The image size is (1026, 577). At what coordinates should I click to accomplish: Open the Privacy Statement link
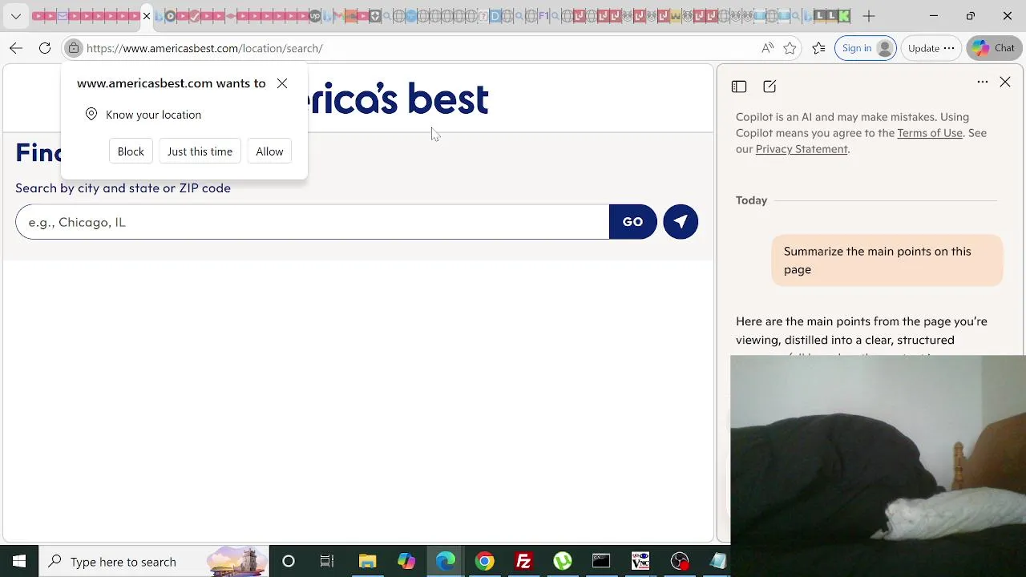802,149
